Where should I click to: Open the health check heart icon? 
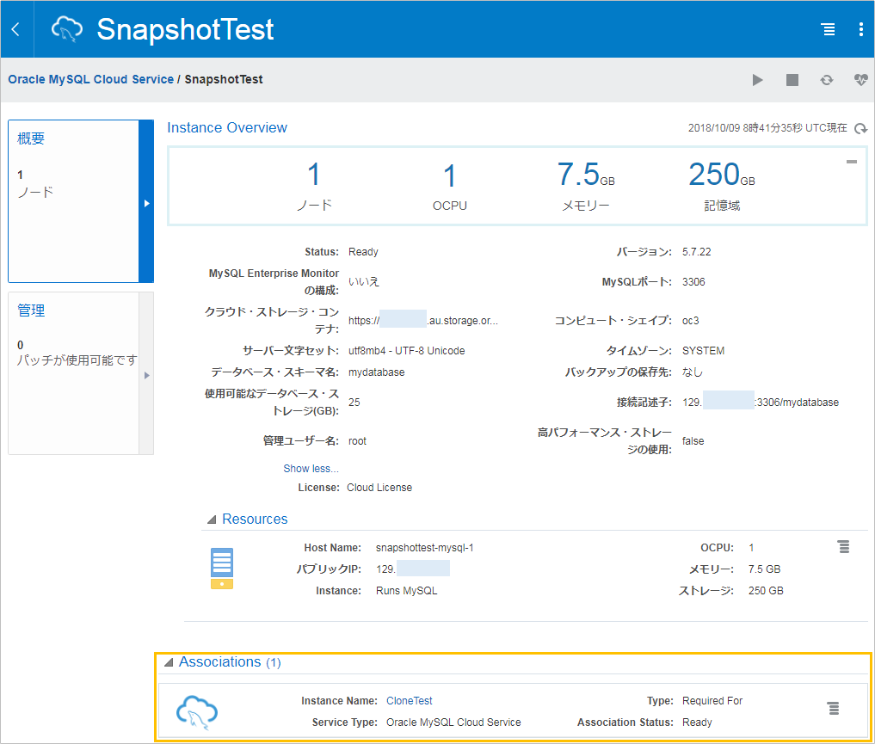861,80
